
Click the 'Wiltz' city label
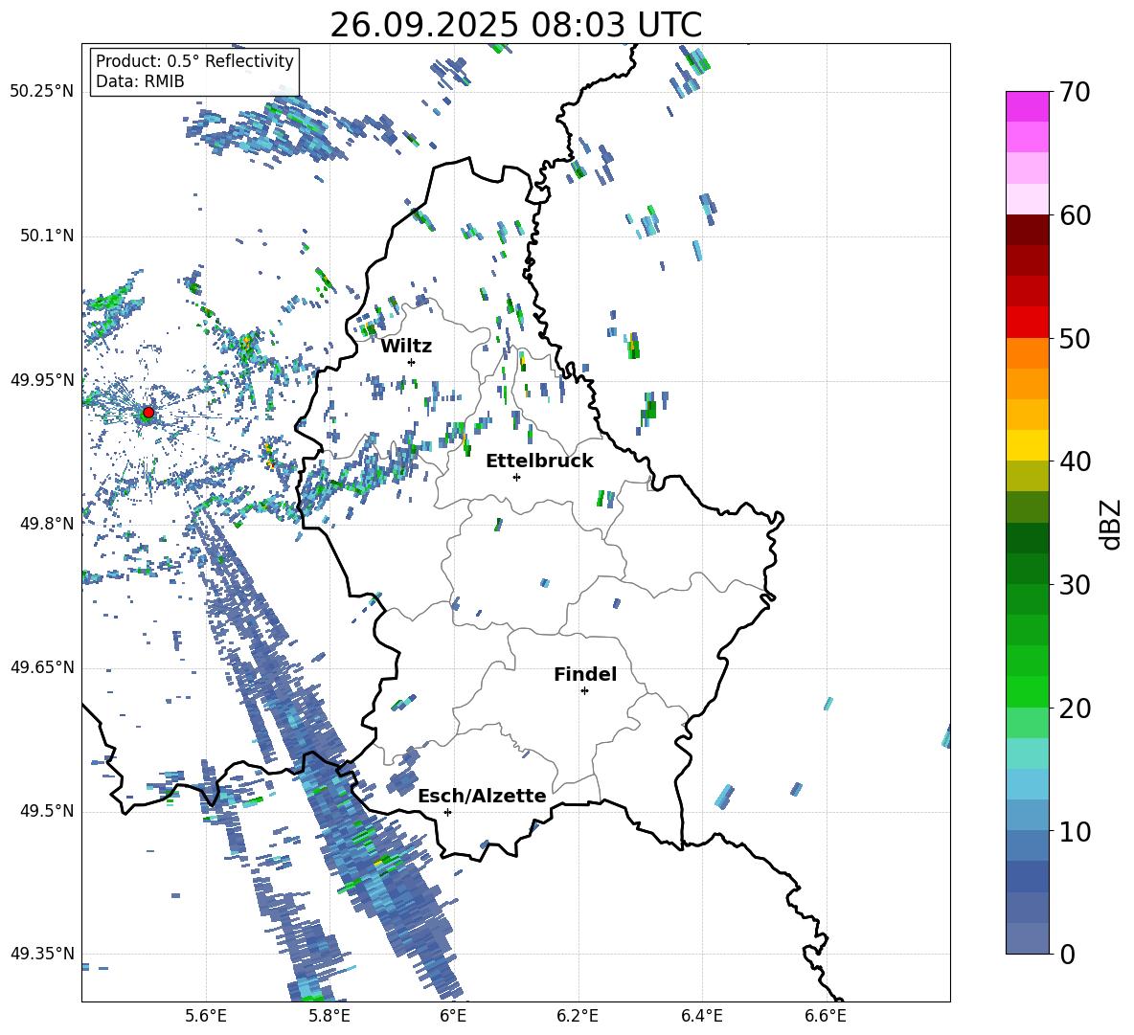pos(406,347)
